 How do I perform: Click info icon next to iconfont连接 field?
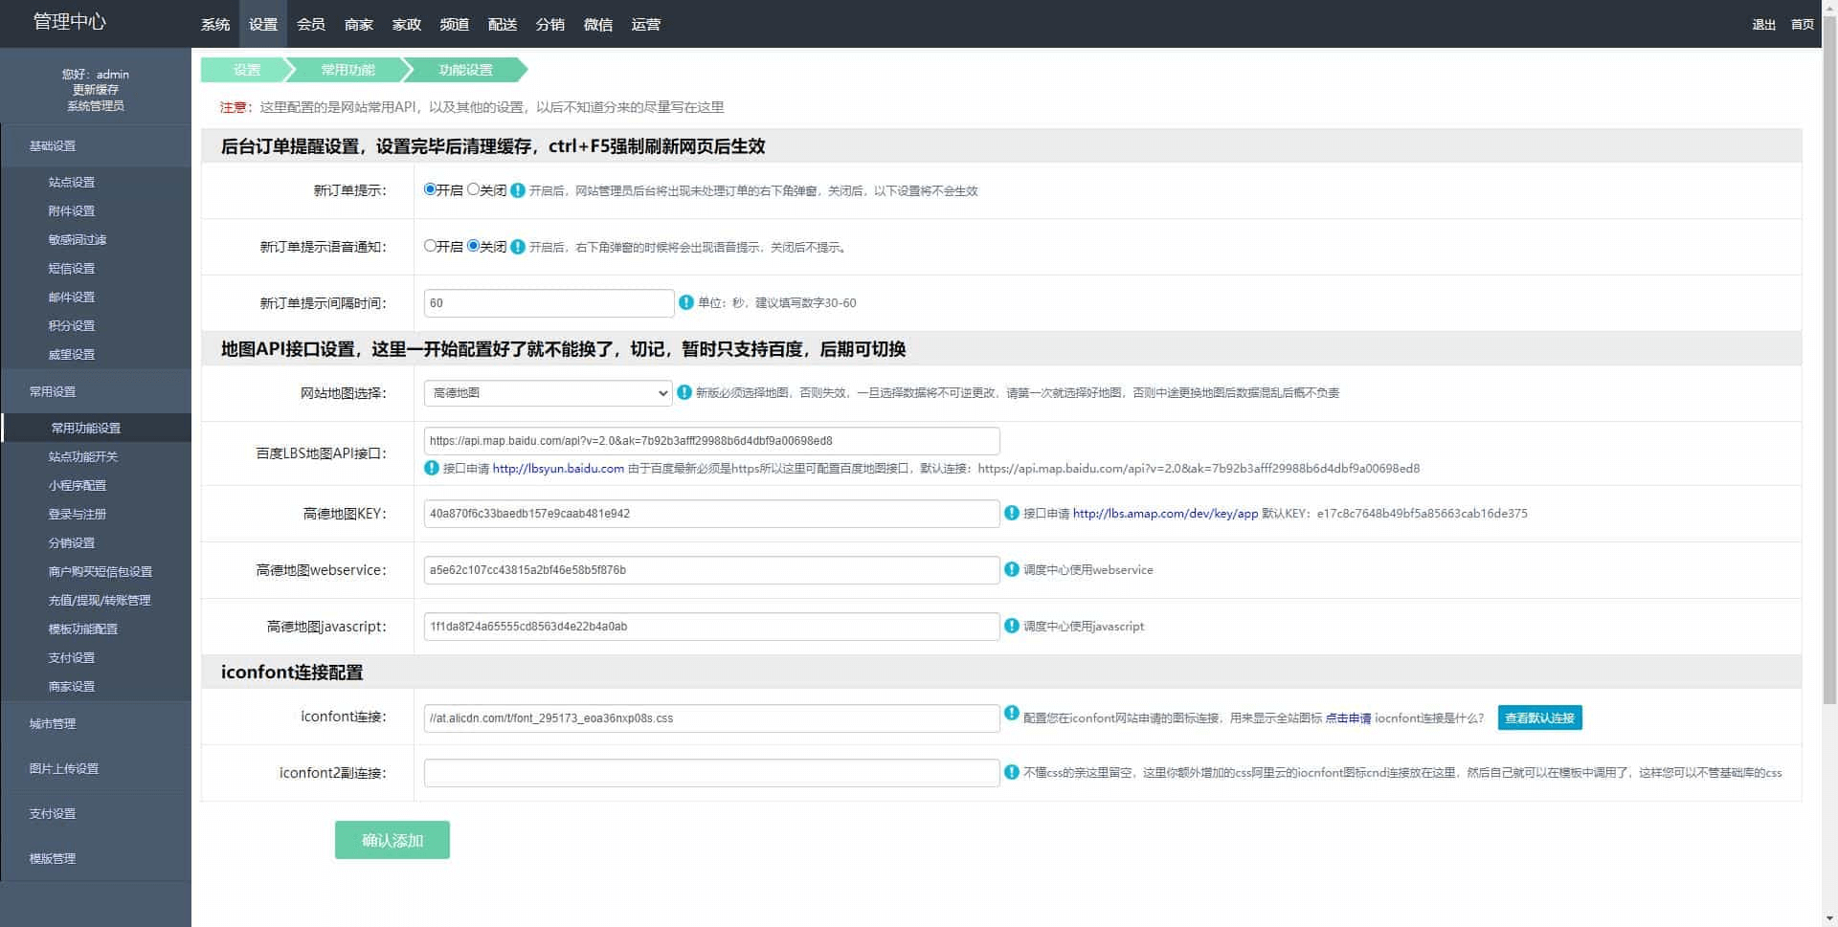1012,713
